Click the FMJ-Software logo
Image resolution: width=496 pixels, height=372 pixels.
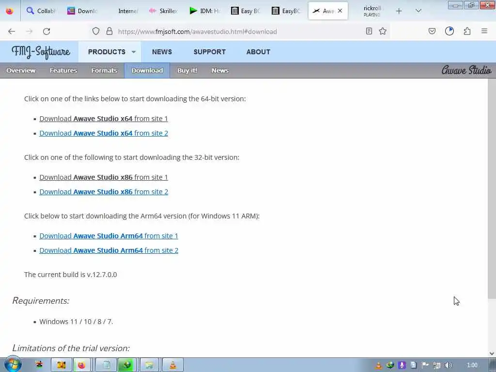pyautogui.click(x=41, y=52)
